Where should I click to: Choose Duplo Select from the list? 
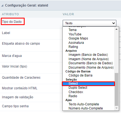[78, 88]
